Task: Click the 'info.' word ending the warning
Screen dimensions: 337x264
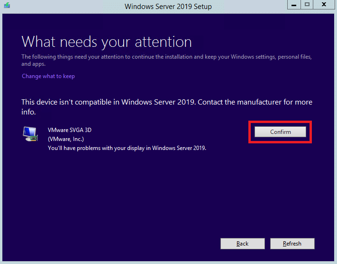Action: pyautogui.click(x=28, y=112)
